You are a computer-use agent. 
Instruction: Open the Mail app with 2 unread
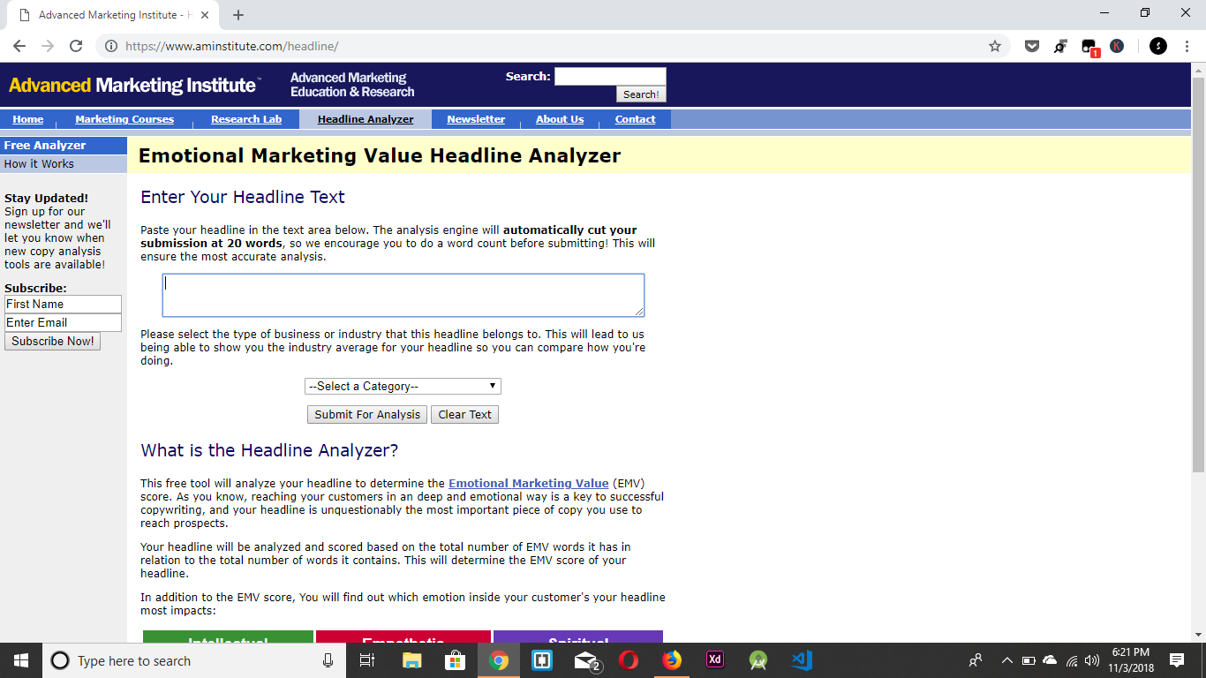point(587,660)
